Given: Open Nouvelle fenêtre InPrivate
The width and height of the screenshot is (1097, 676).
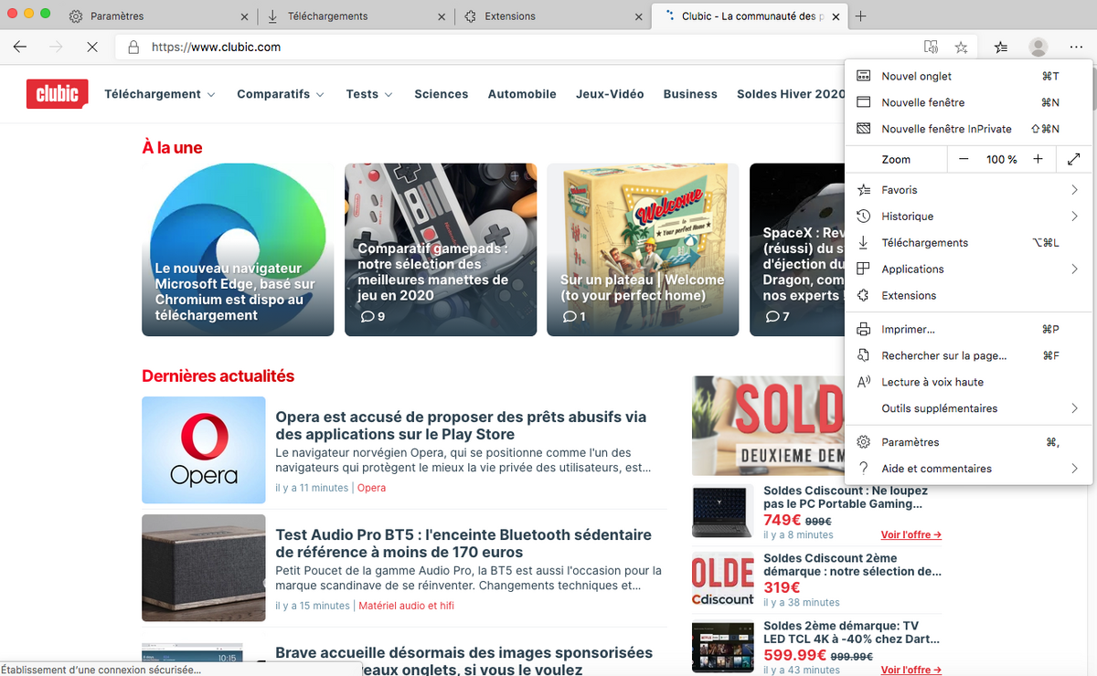Looking at the screenshot, I should tap(969, 129).
